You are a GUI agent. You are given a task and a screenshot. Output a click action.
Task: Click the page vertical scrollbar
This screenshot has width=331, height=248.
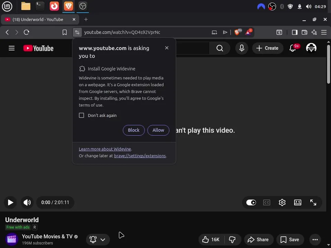click(329, 64)
